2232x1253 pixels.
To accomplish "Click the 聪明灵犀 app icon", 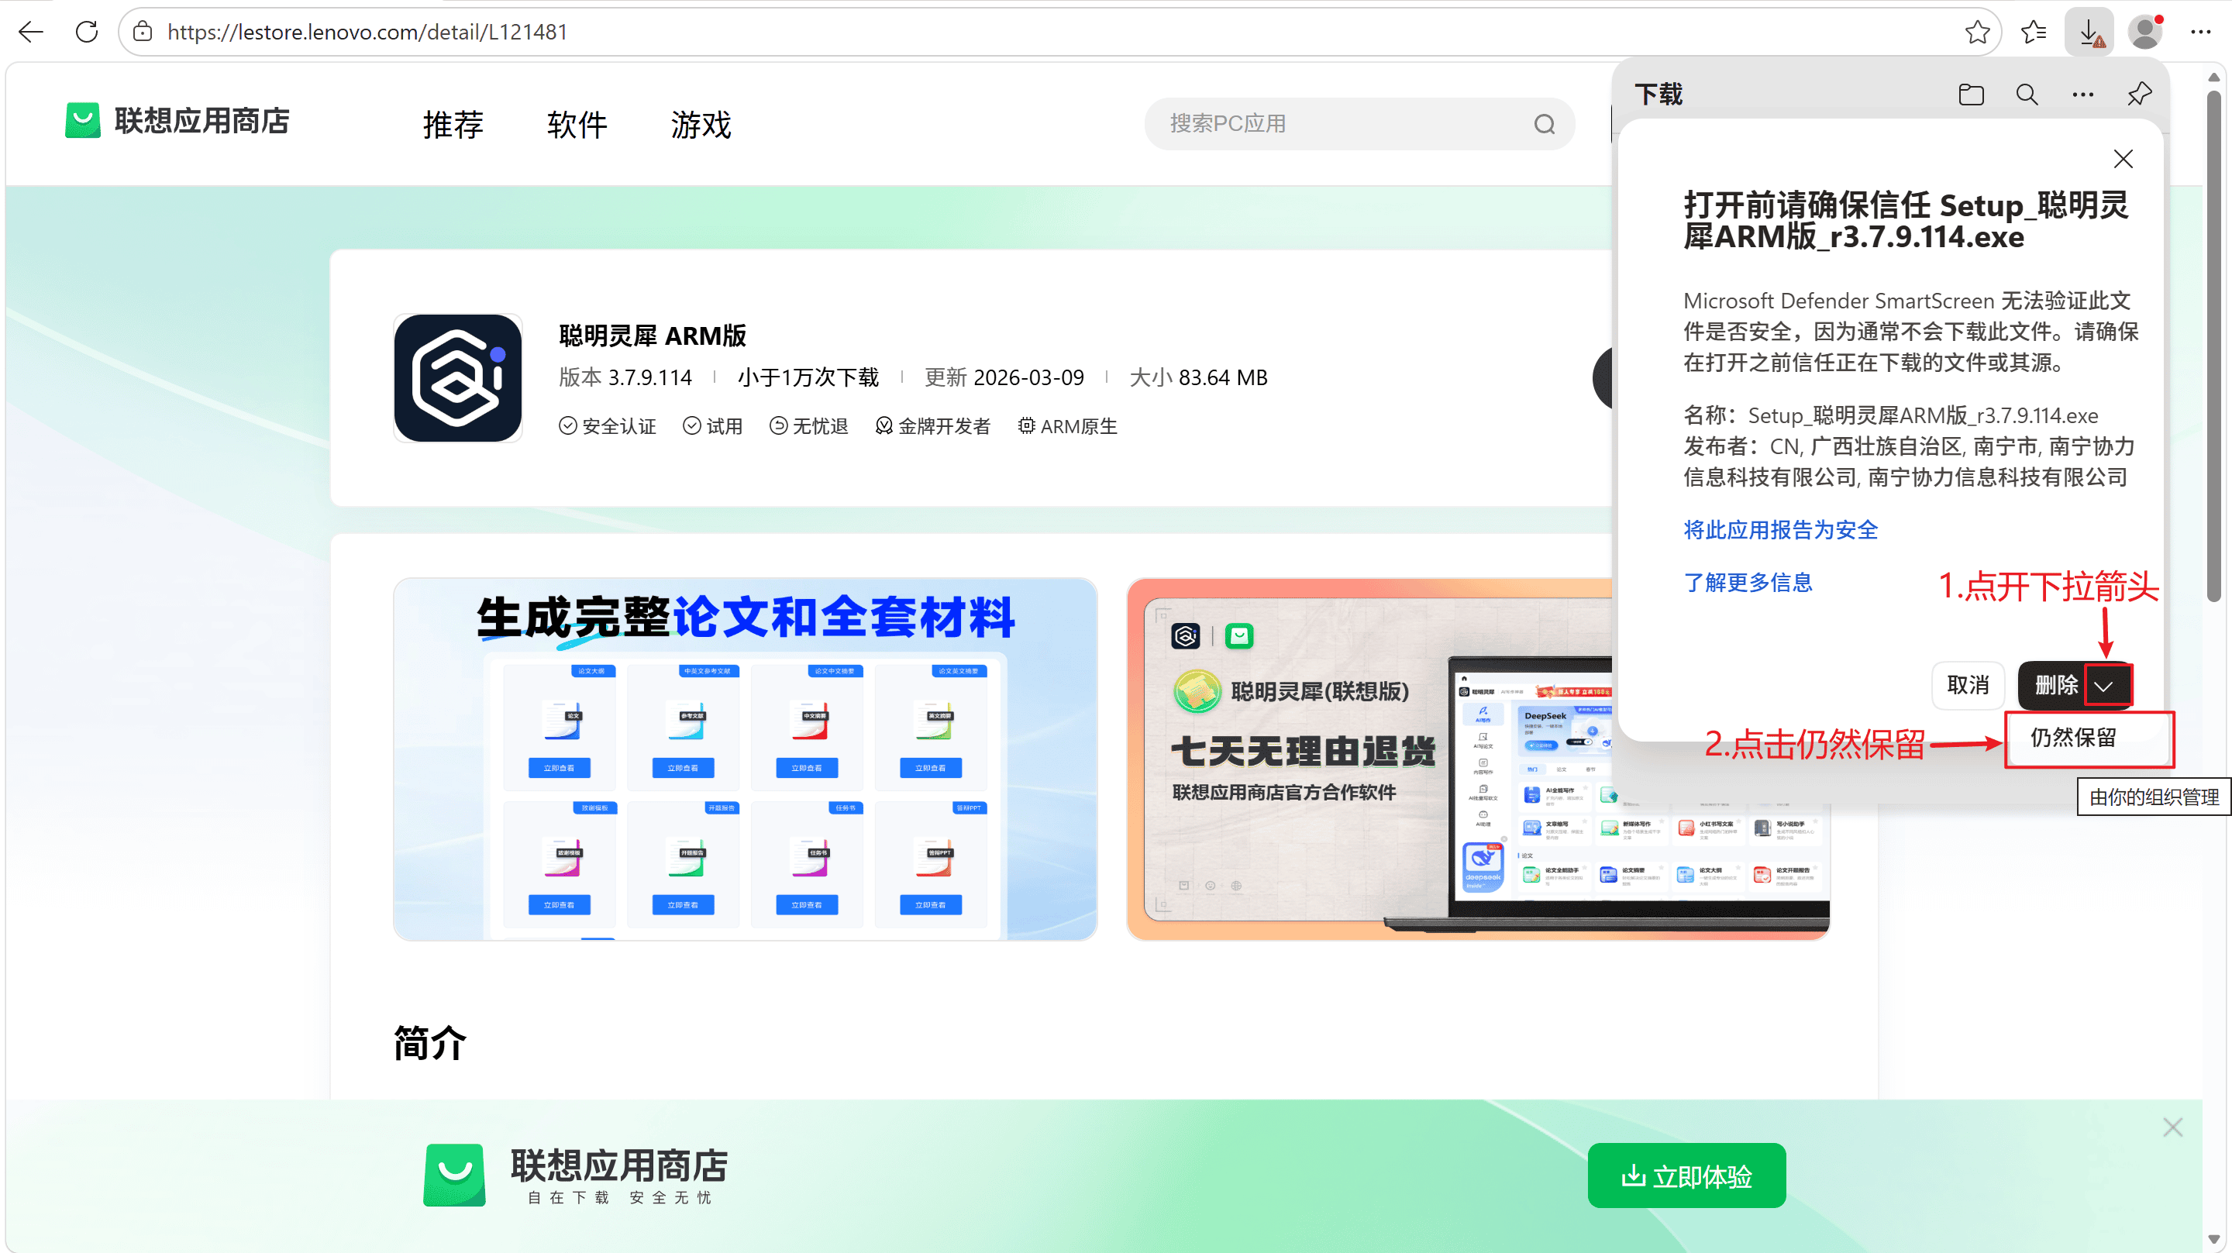I will coord(457,378).
